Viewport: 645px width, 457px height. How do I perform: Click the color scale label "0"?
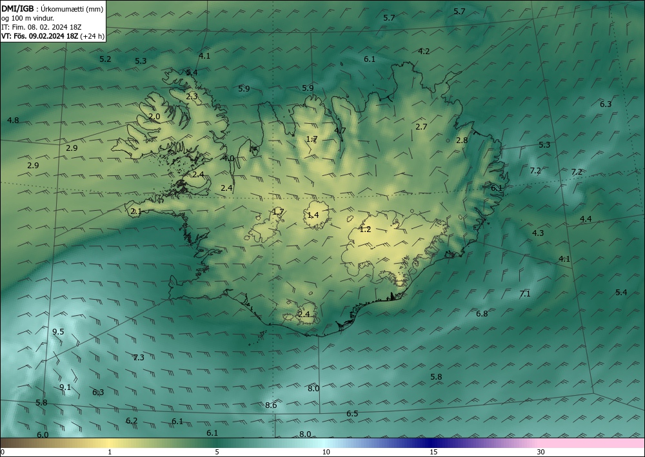pos(3,452)
